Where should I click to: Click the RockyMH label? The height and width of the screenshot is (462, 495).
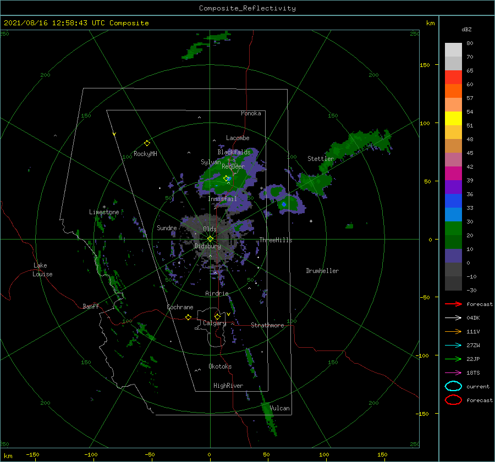[x=145, y=154]
